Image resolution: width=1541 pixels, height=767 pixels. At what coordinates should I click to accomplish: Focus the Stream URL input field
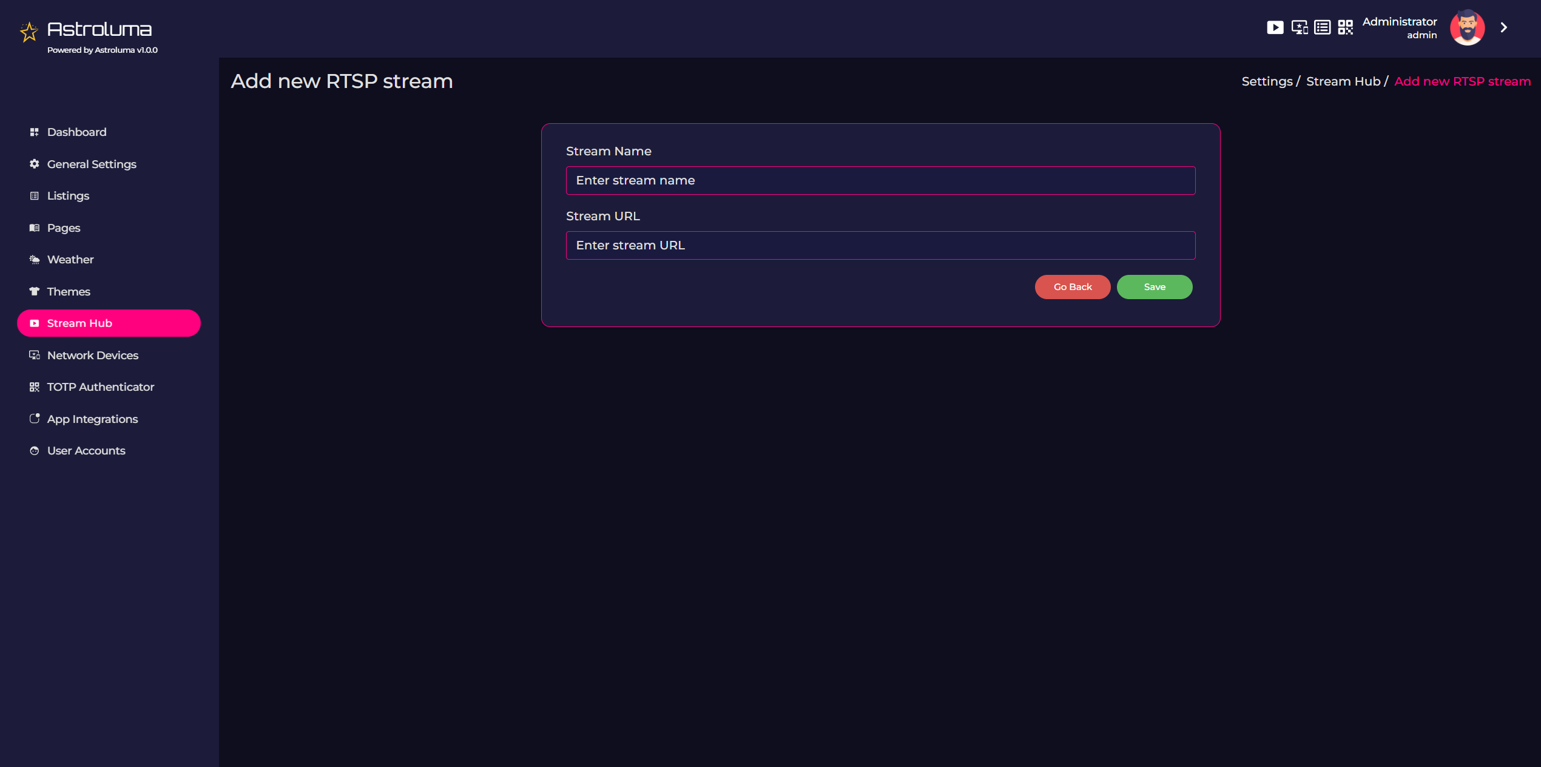click(880, 245)
